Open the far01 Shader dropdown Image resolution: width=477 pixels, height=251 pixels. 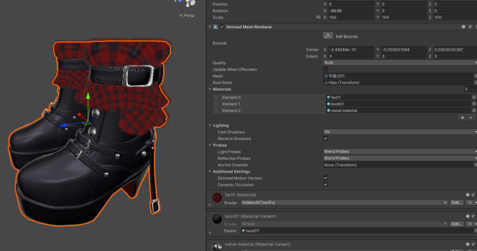click(x=344, y=203)
